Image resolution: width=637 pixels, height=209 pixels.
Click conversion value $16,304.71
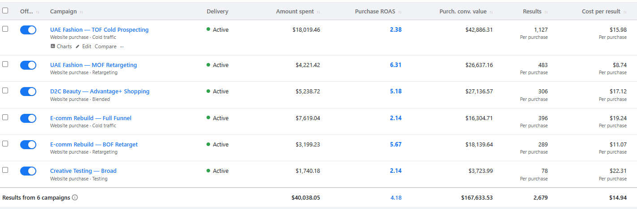[479, 118]
